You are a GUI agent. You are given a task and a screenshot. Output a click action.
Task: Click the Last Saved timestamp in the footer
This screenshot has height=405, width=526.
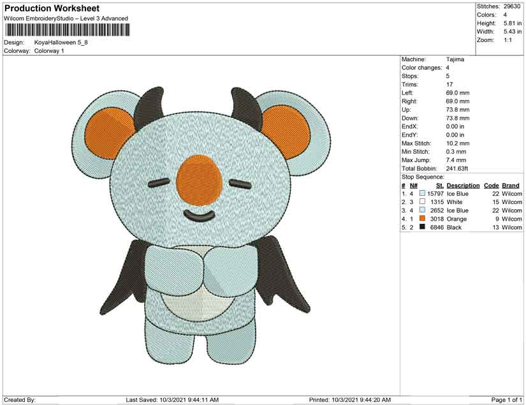click(172, 400)
